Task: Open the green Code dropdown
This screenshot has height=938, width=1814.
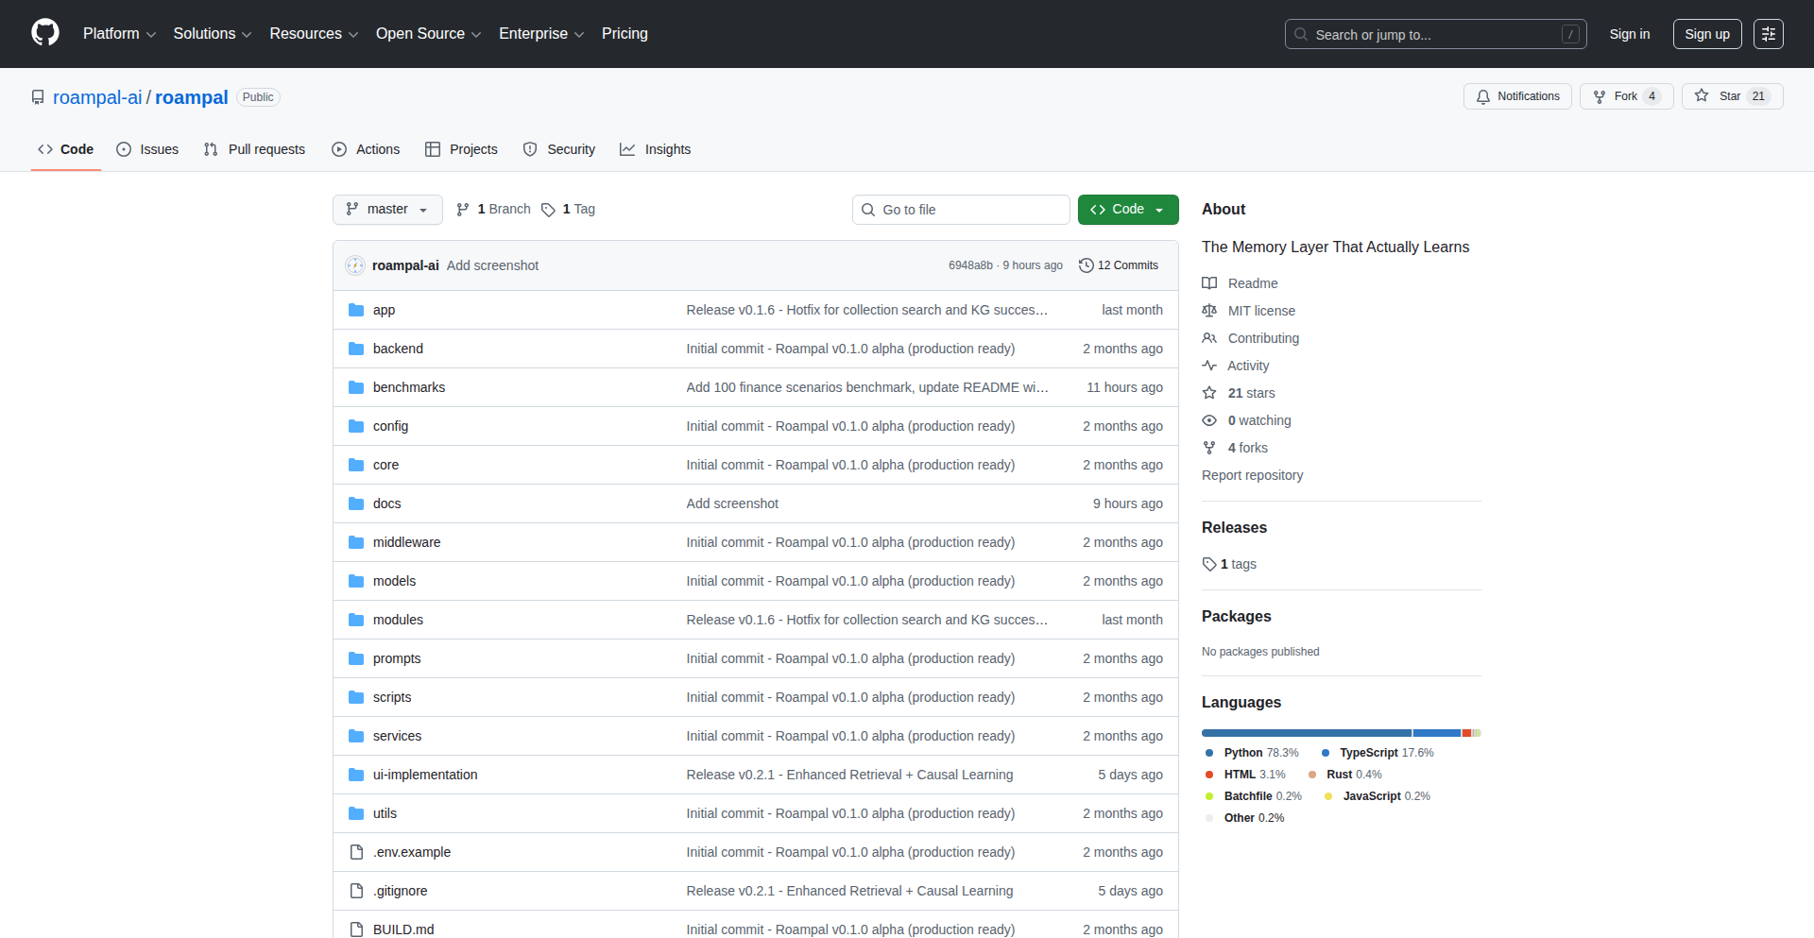Action: pyautogui.click(x=1128, y=210)
